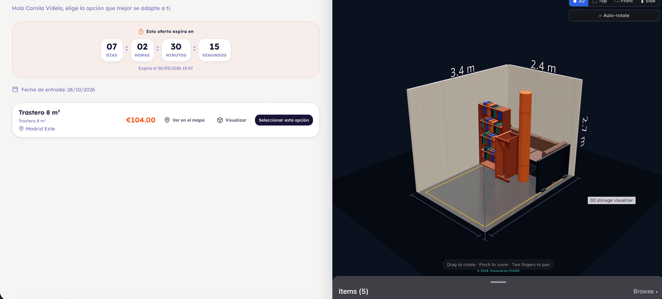Click the '02 HORAS' countdown box

(142, 50)
